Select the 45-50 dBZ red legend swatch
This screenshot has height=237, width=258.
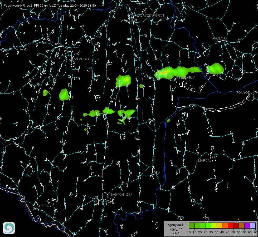coord(231,225)
